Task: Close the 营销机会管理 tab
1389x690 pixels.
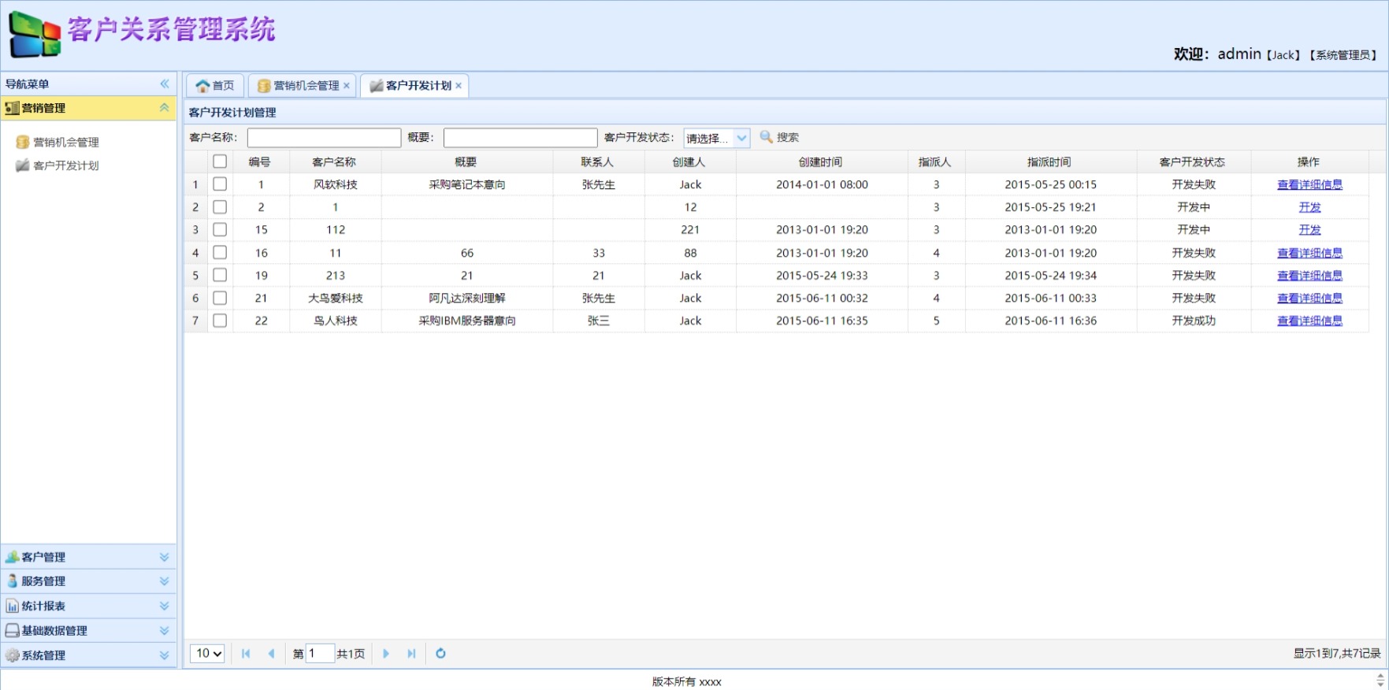Action: tap(347, 85)
